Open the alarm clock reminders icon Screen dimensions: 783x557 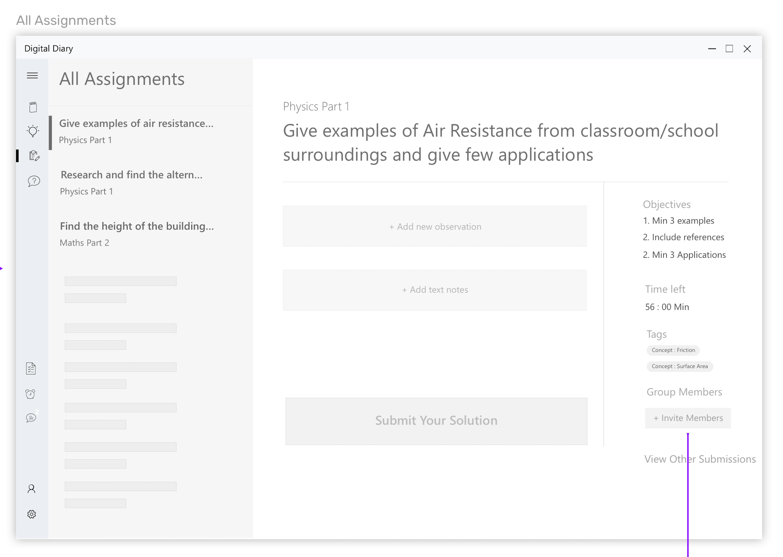(31, 394)
